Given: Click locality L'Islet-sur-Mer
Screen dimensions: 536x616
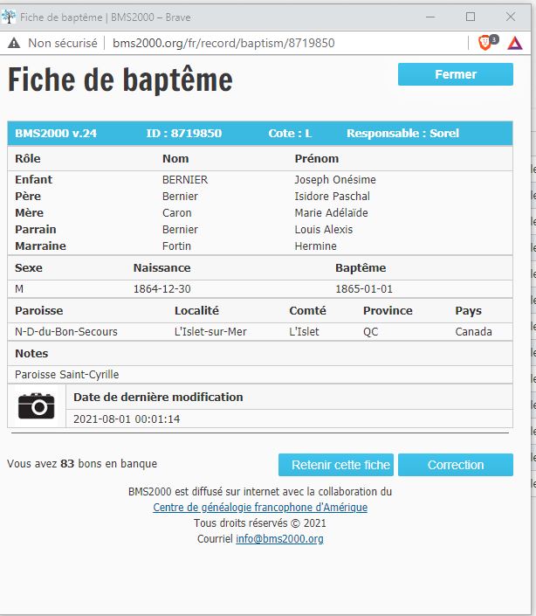Looking at the screenshot, I should click(210, 331).
